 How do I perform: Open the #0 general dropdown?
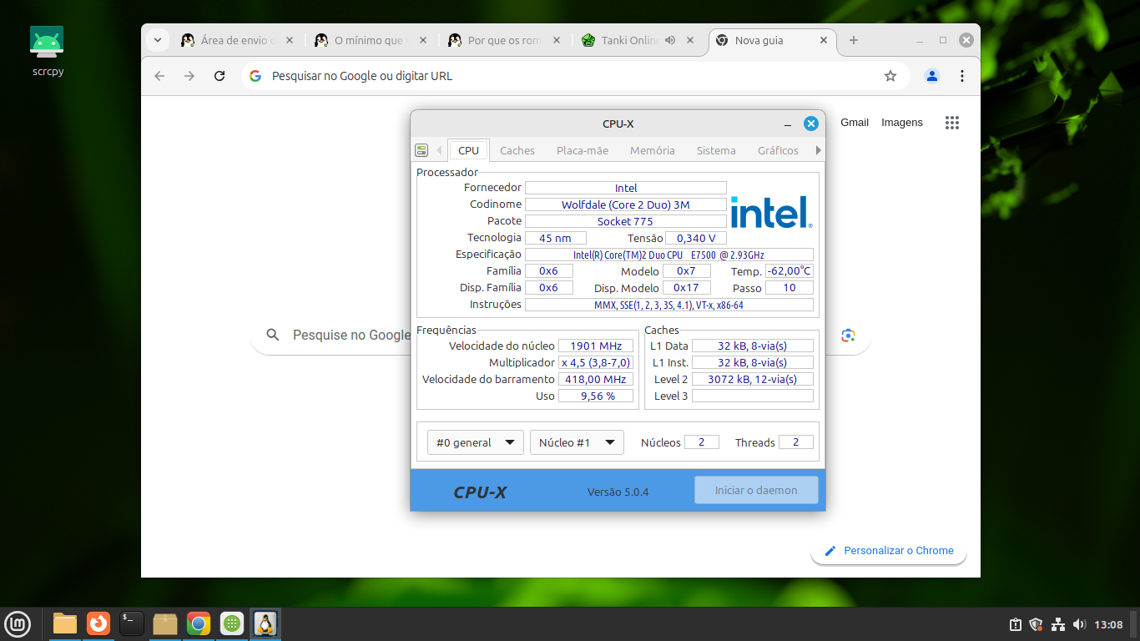click(476, 442)
